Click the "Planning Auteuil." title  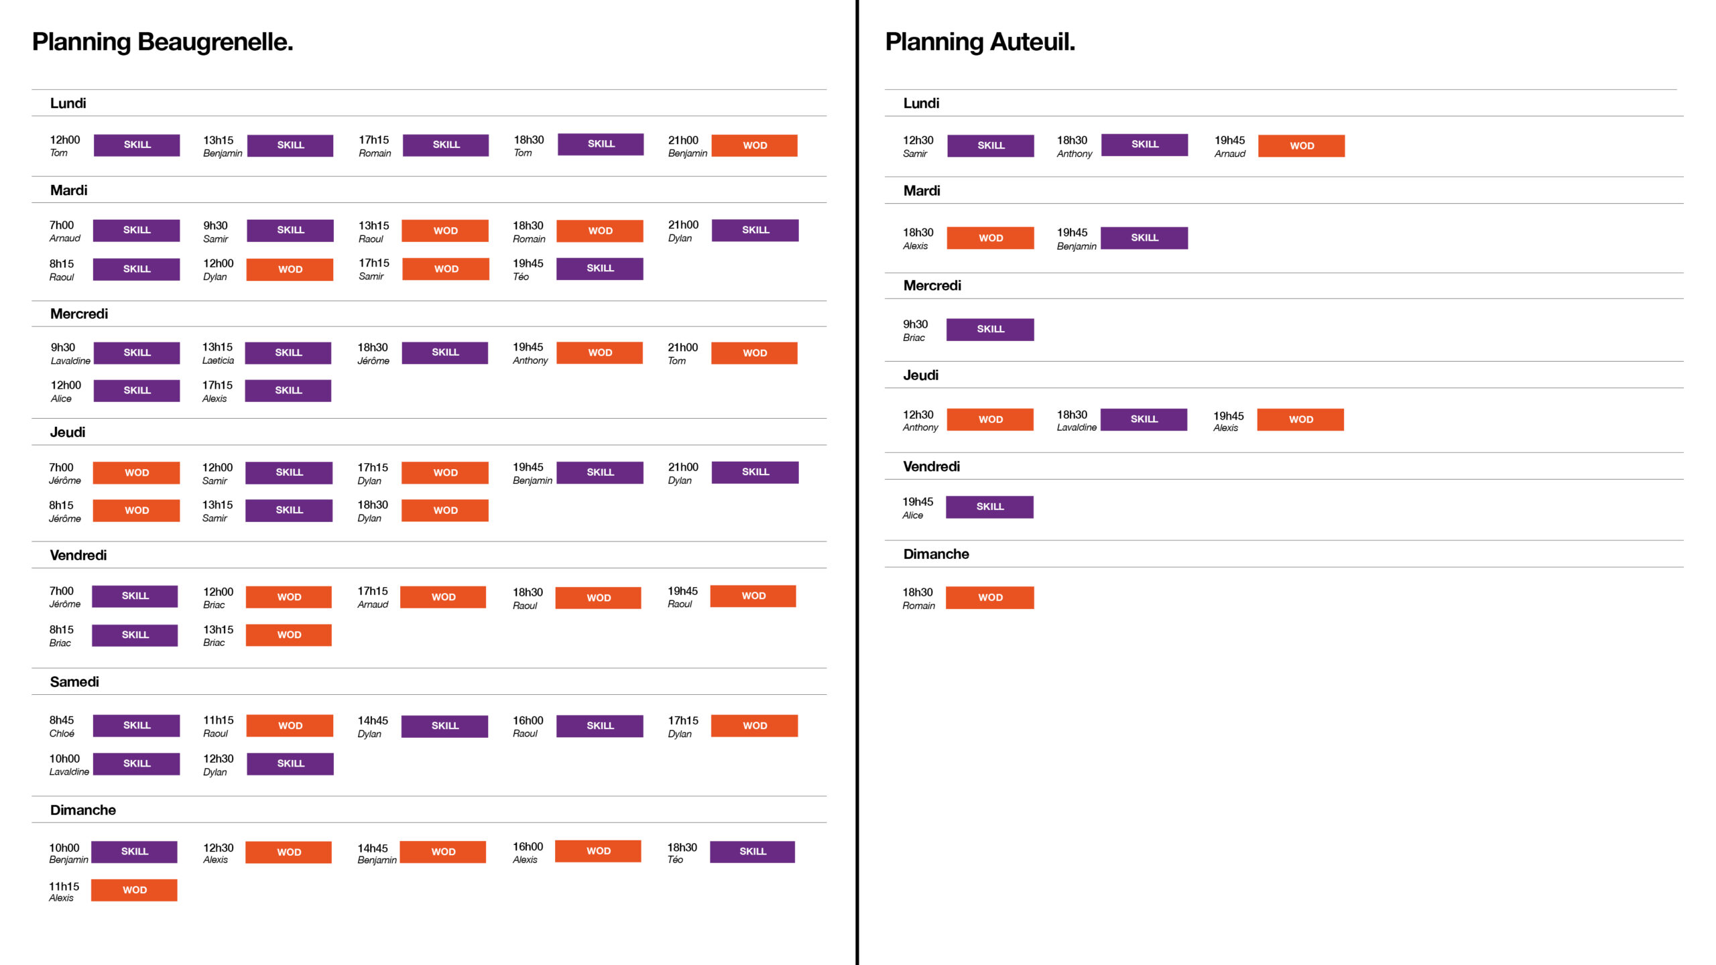(980, 42)
